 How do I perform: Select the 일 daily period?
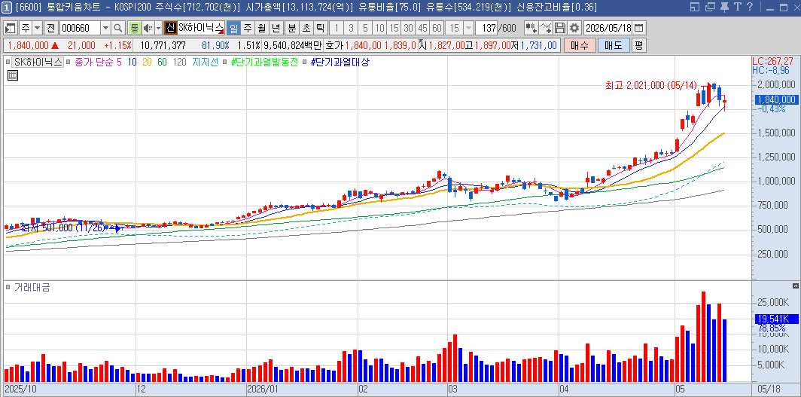233,28
